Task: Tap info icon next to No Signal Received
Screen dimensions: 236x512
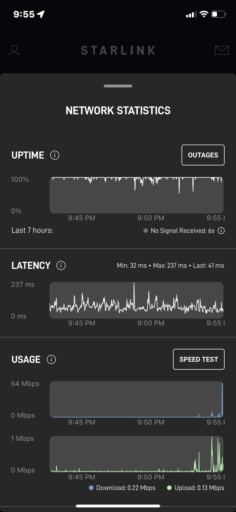Action: (221, 231)
